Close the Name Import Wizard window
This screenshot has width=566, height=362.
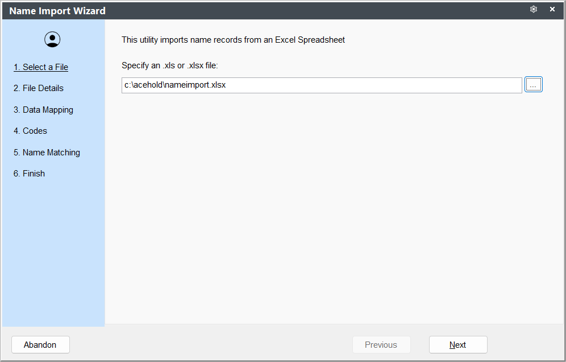552,10
